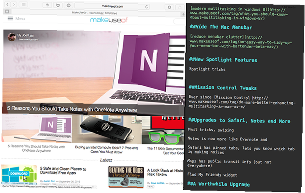
Task: Open the Netflix documentaries thumbnail
Action: [x=163, y=130]
